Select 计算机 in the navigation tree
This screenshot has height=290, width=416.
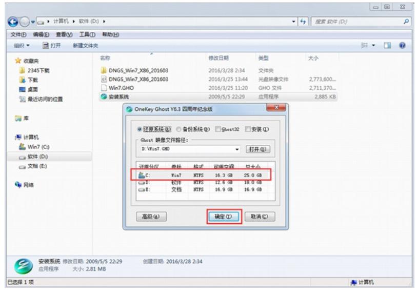point(27,137)
